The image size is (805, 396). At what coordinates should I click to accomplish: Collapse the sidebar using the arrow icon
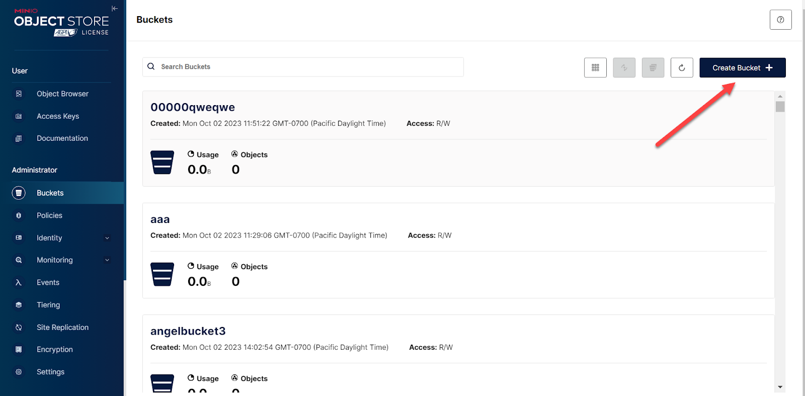tap(115, 9)
